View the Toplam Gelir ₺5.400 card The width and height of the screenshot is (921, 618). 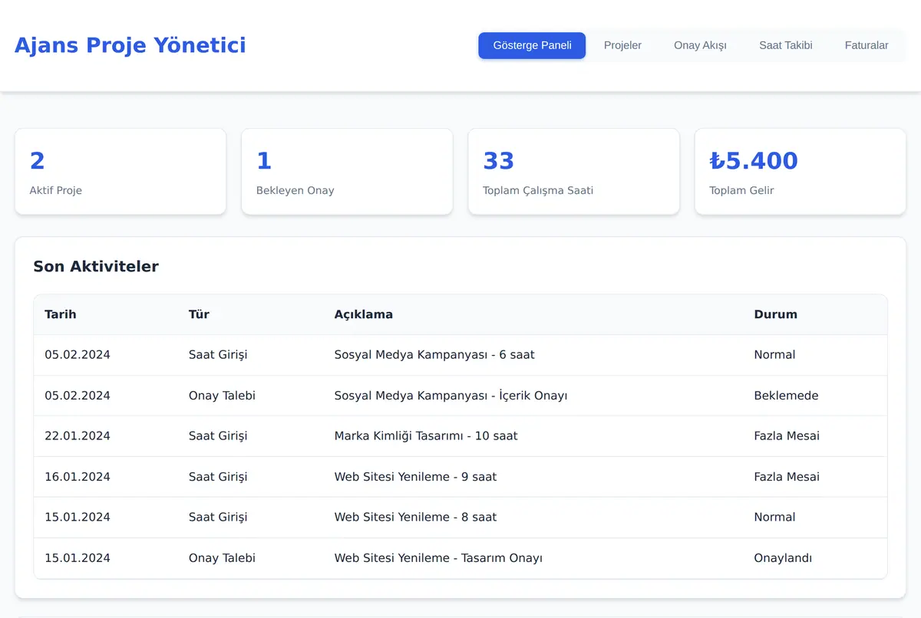click(801, 172)
